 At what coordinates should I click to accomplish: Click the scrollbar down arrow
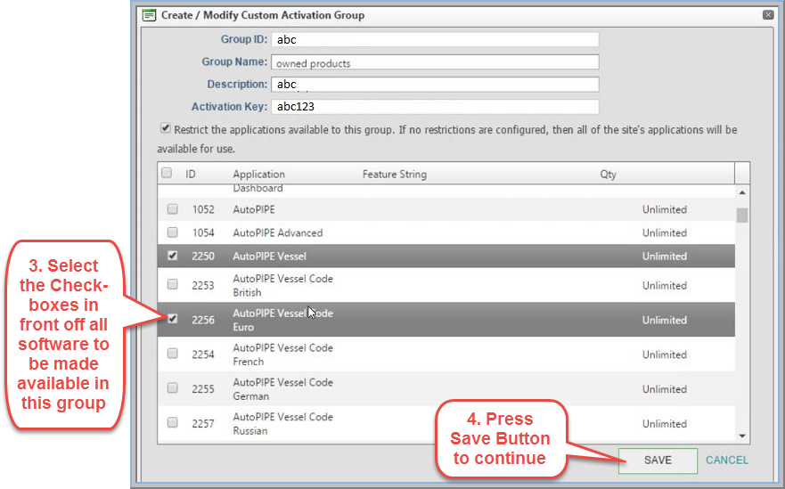(742, 436)
